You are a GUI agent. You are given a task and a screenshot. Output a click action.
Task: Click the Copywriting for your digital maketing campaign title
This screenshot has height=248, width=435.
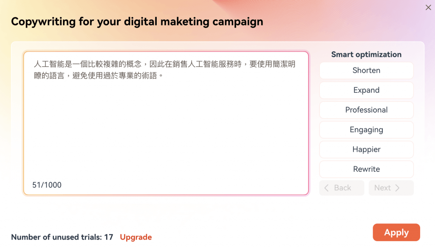click(137, 22)
